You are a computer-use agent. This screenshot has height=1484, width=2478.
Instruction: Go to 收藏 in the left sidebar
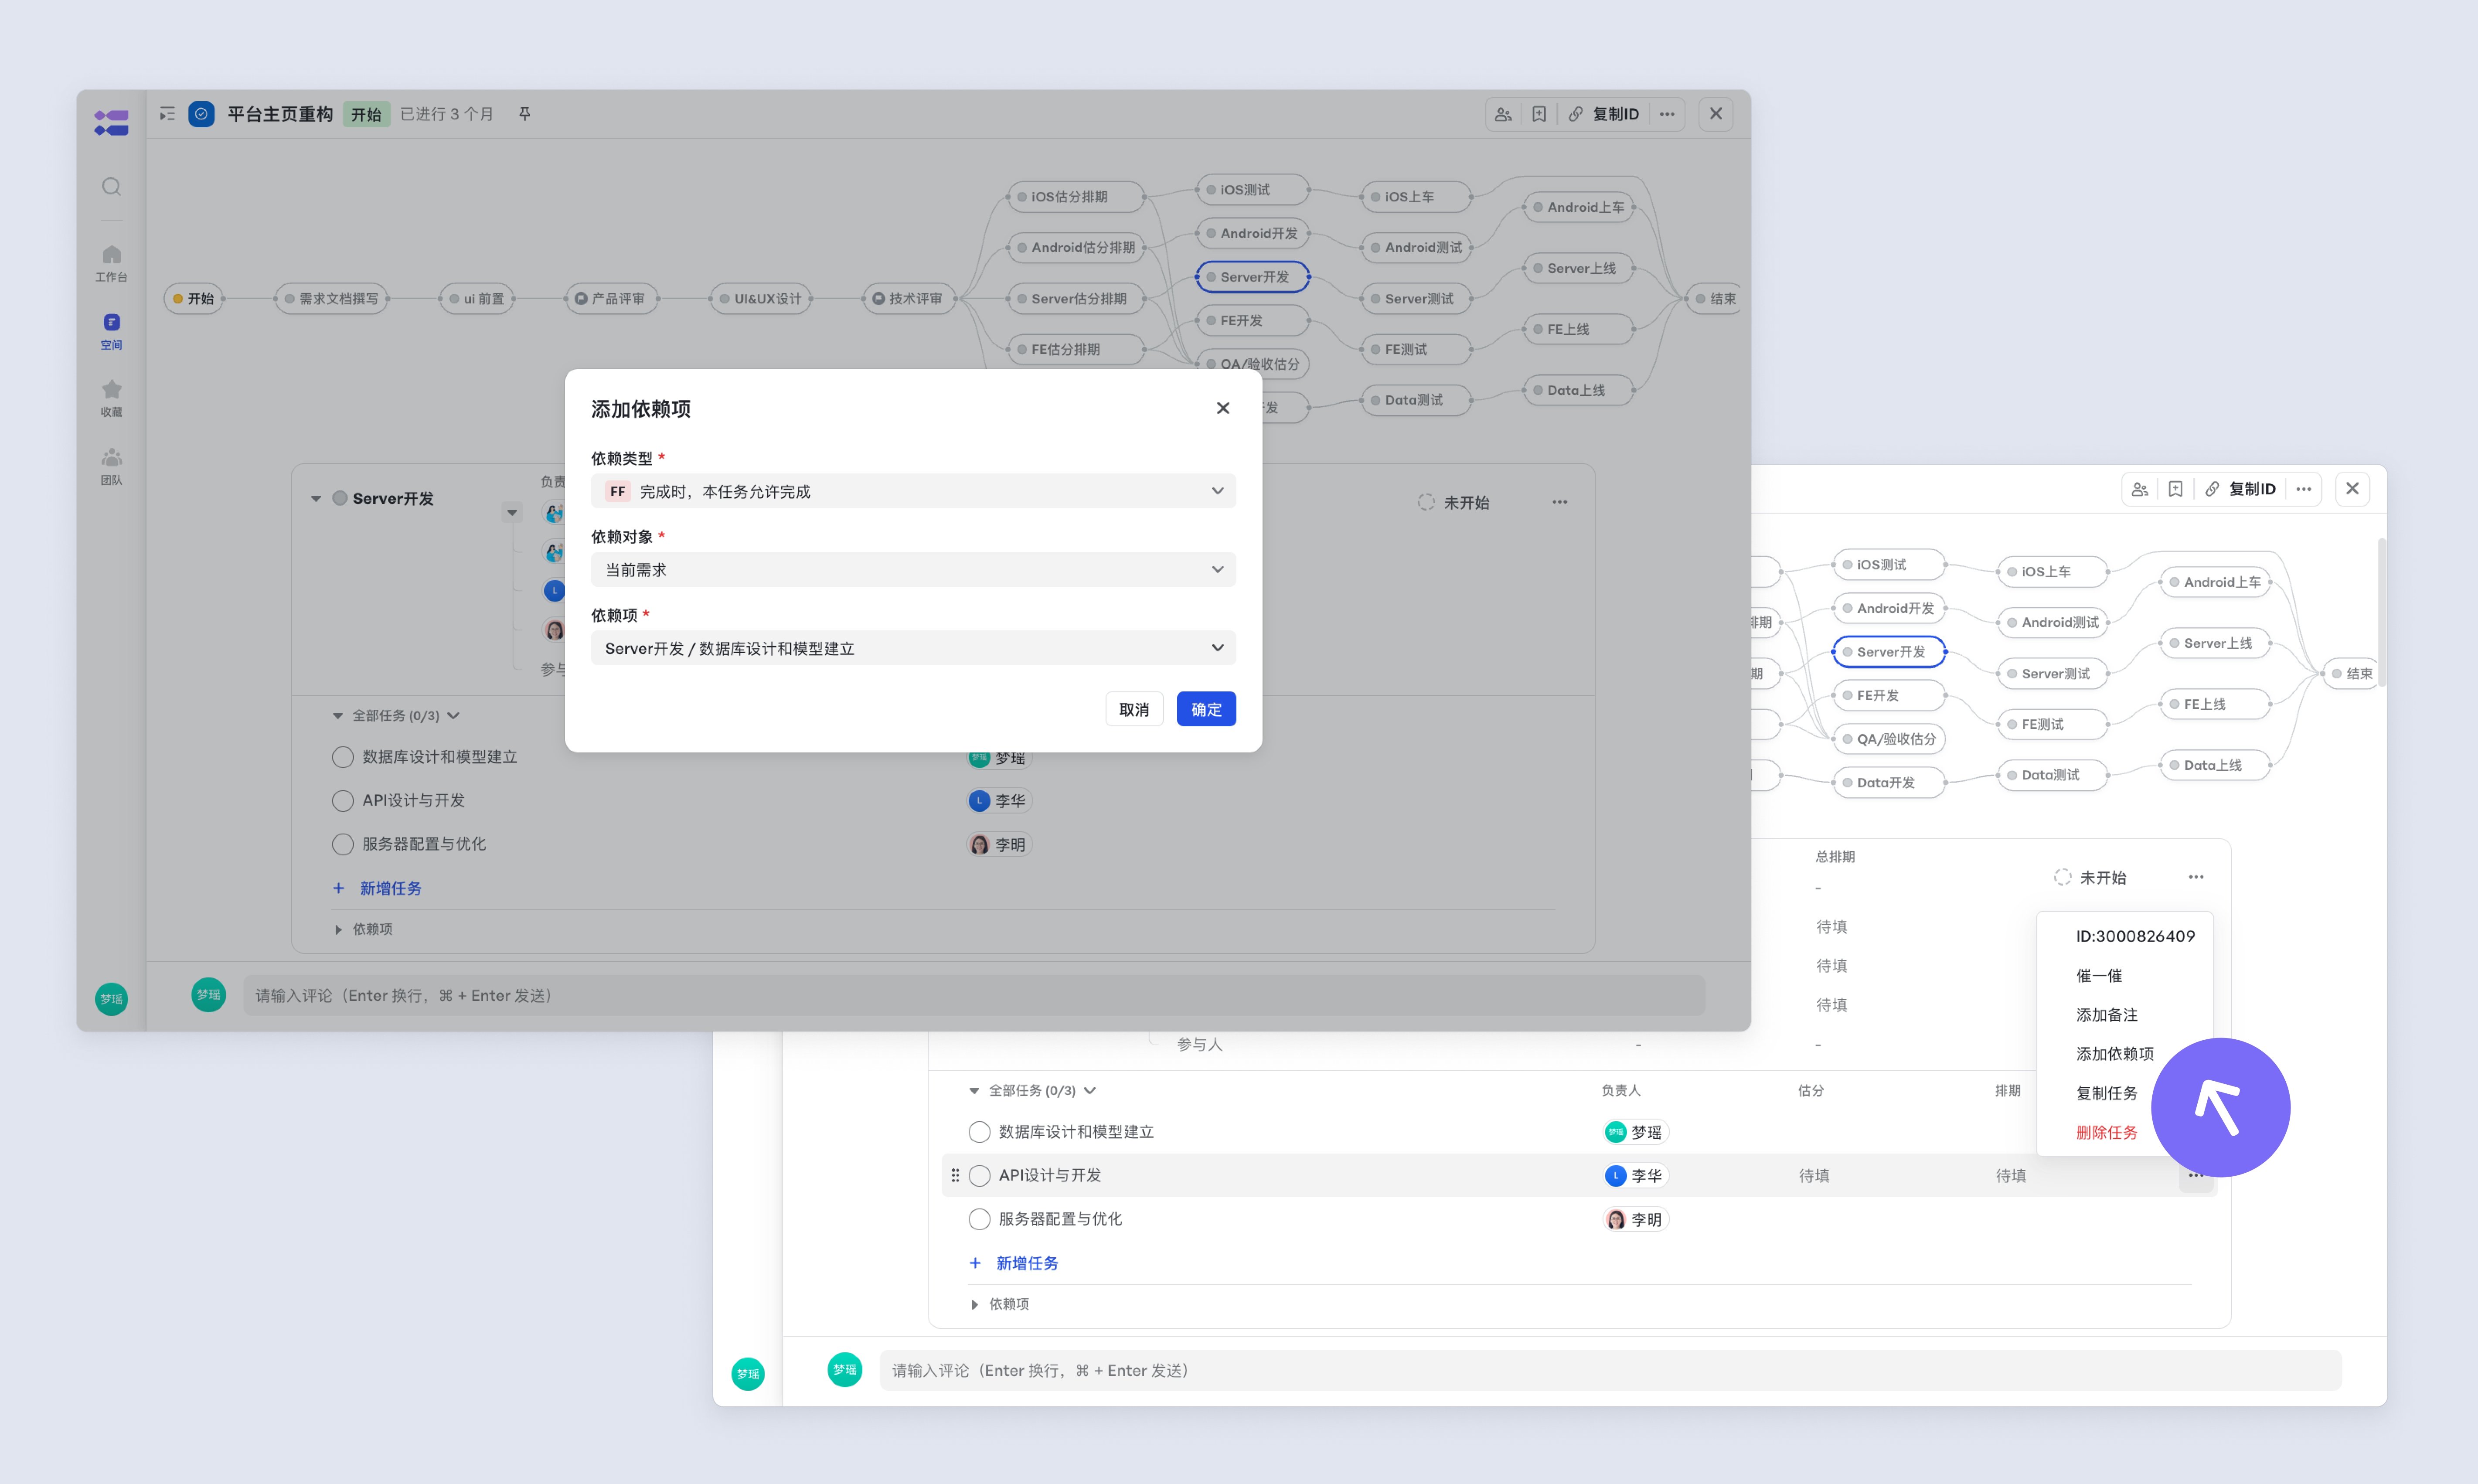[x=111, y=398]
